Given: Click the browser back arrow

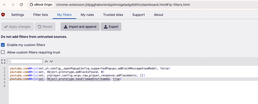Looking at the screenshot, I should tap(5, 5).
